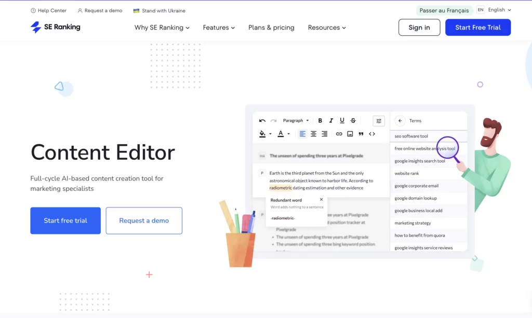
Task: Open the Why SE Ranking menu
Action: click(x=161, y=27)
